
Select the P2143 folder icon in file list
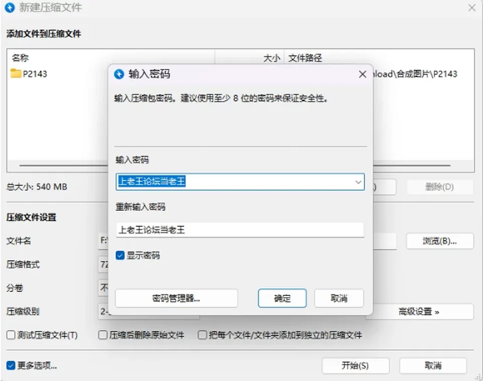(16, 73)
